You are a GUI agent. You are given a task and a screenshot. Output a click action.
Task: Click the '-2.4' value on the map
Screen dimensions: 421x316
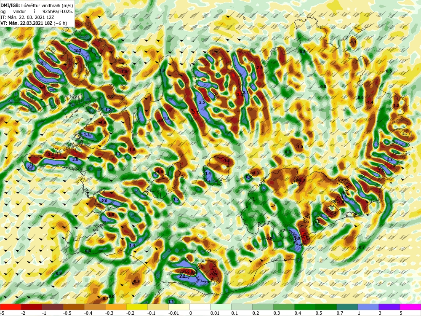[x=42, y=86]
